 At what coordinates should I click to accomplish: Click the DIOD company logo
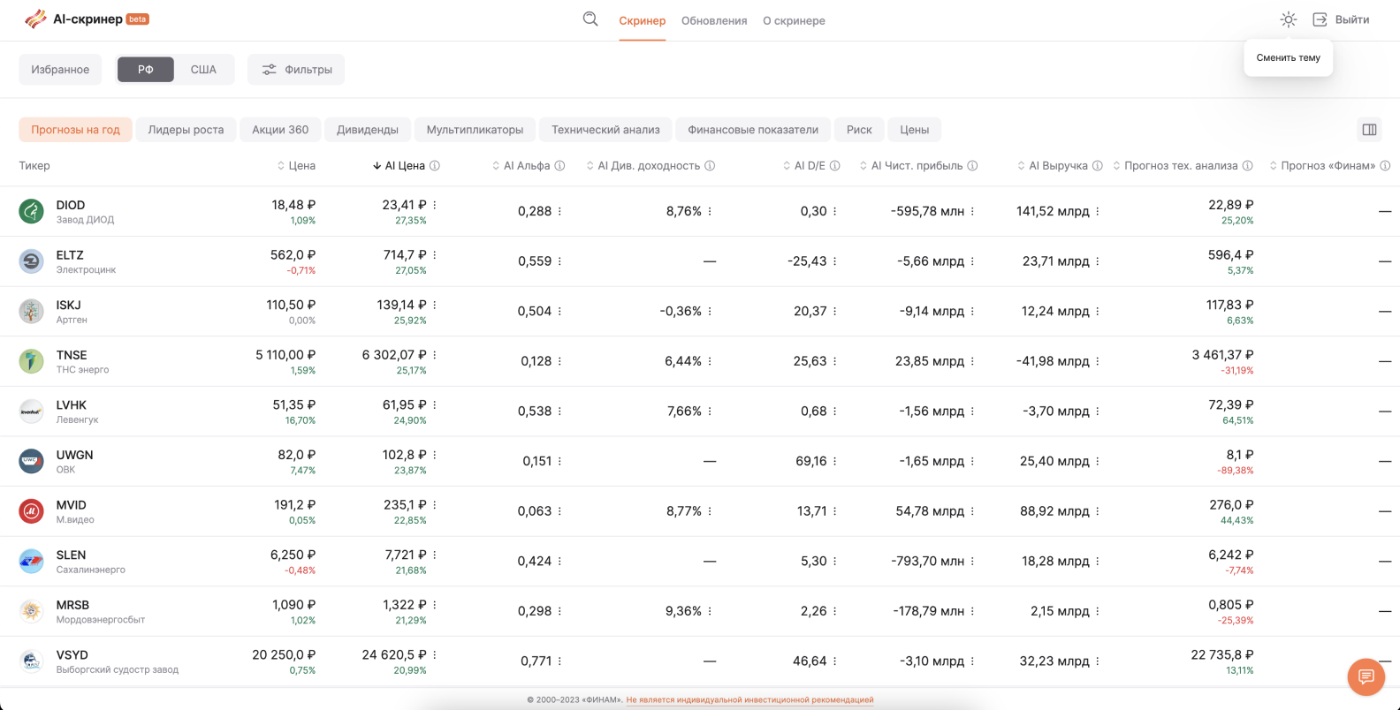point(31,211)
